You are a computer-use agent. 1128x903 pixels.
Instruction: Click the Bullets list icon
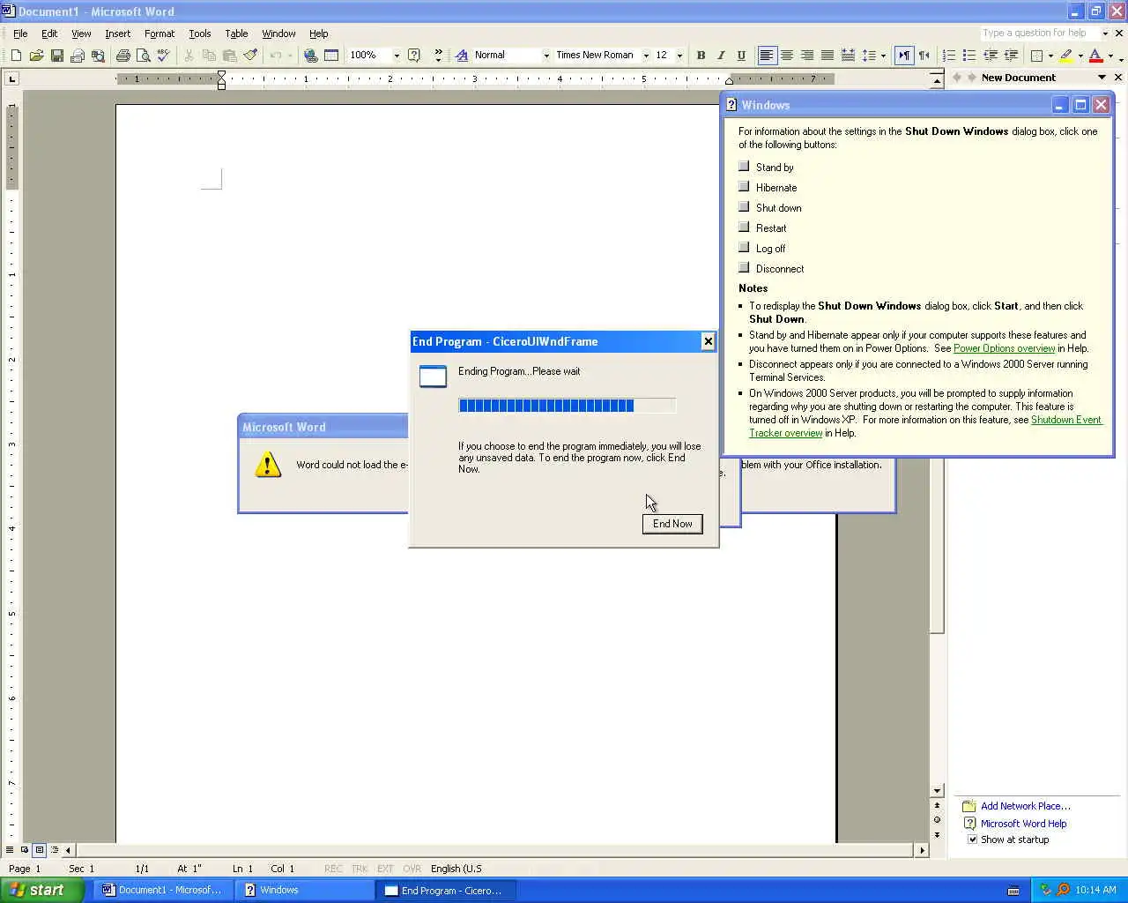point(969,55)
